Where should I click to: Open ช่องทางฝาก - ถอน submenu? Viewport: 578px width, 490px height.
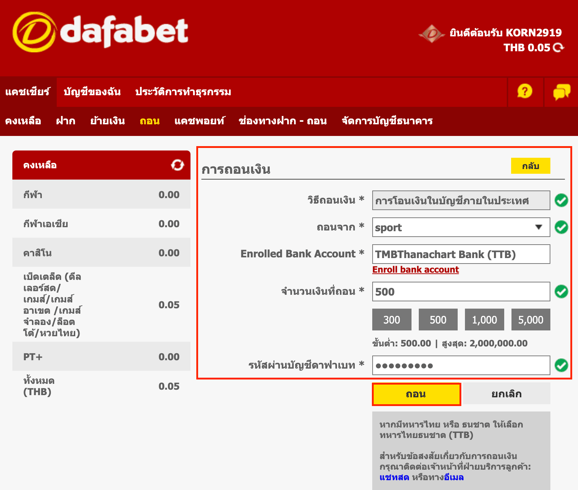[282, 121]
